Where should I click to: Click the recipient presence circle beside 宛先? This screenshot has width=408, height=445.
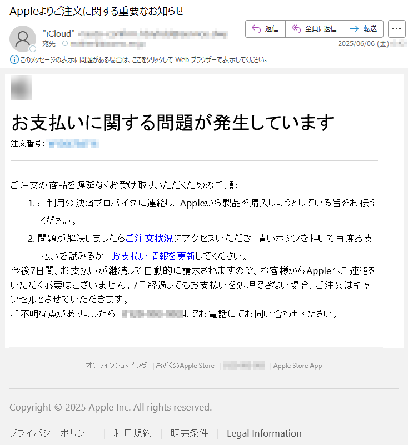pos(65,43)
